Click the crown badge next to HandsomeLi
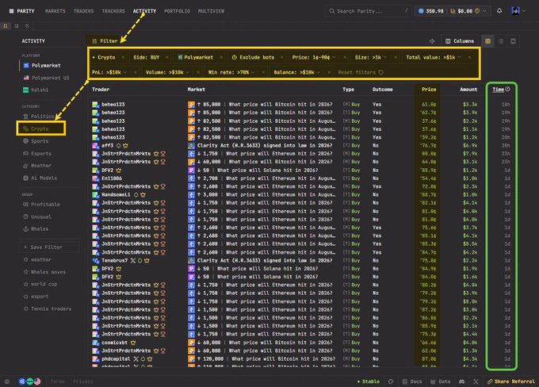 [143, 195]
